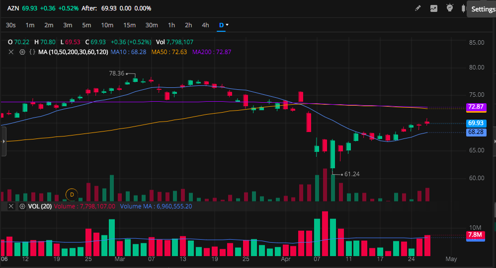
Task: Click the May date axis label
Action: [451, 259]
